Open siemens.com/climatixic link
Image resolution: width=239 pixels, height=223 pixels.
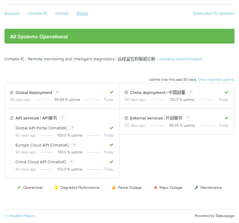[181, 59]
